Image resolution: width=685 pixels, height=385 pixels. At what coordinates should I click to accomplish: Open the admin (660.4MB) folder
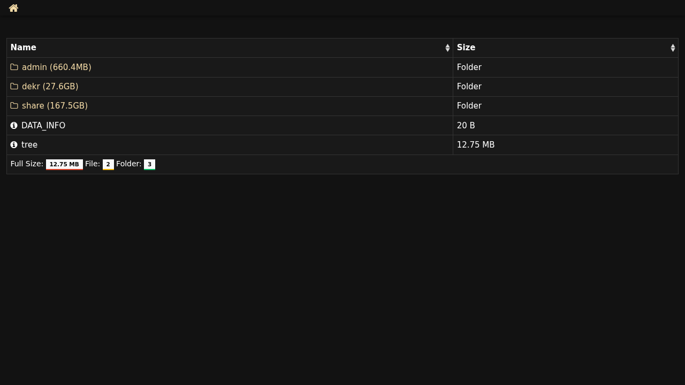[56, 67]
